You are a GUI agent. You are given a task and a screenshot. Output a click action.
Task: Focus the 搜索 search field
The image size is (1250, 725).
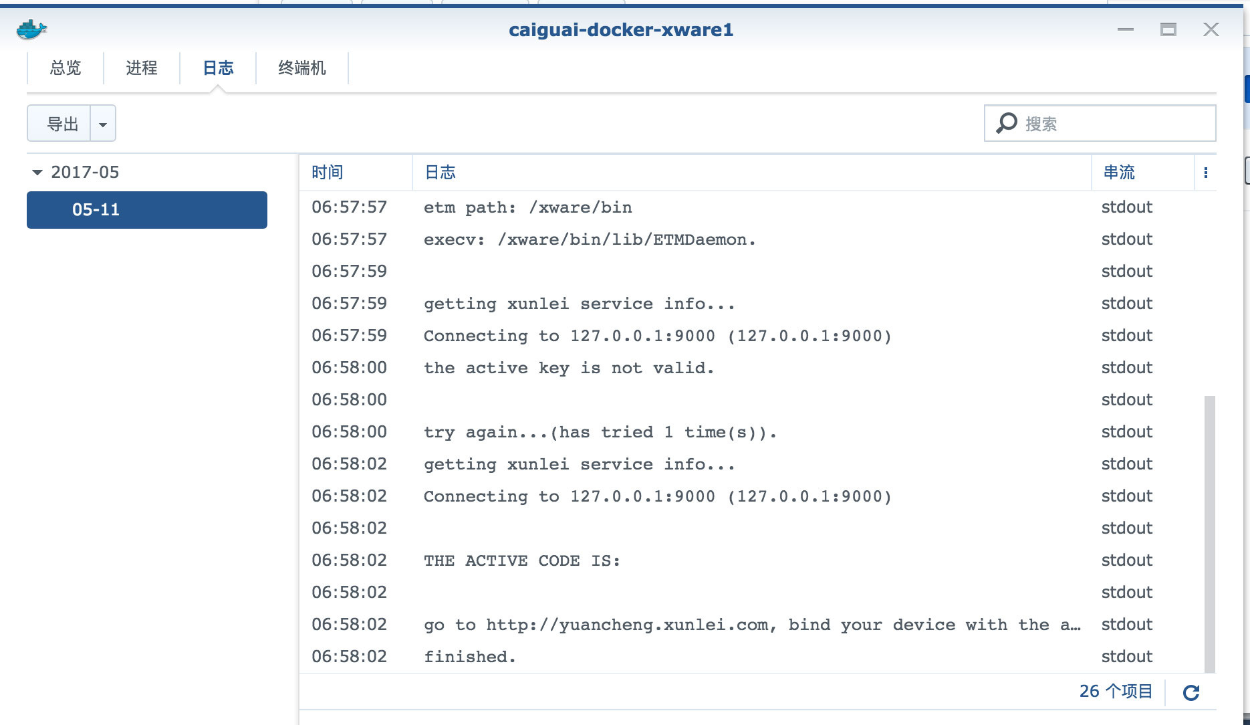(x=1116, y=124)
